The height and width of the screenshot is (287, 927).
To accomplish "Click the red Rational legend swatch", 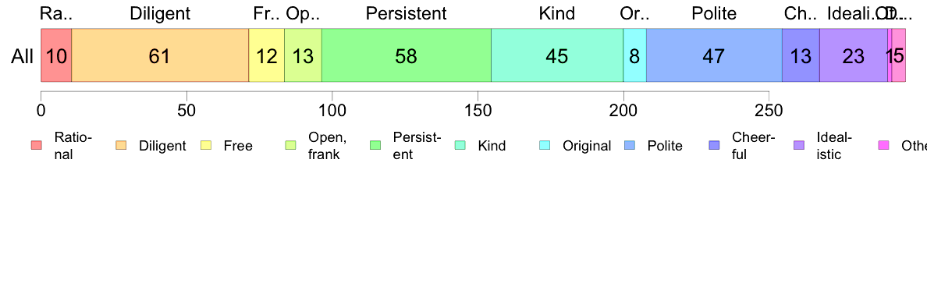I will tap(37, 146).
